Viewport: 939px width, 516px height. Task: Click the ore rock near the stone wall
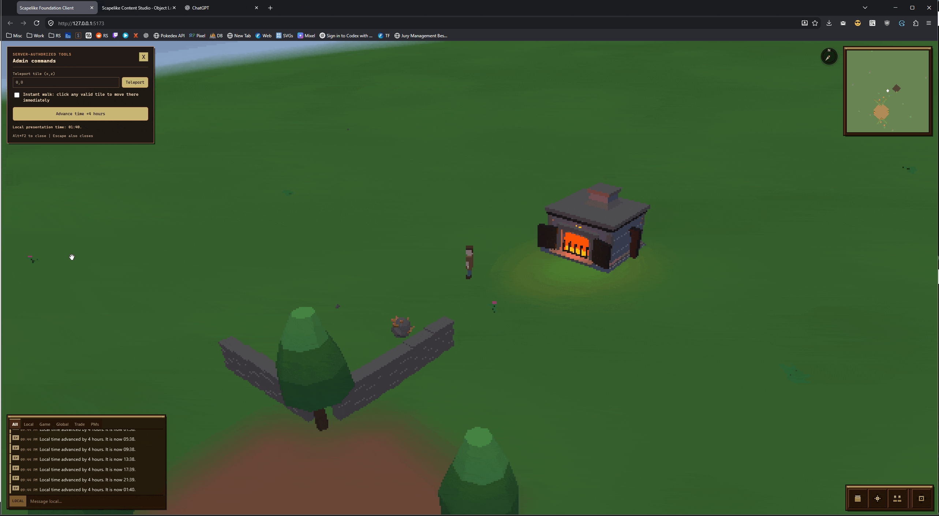click(x=401, y=327)
